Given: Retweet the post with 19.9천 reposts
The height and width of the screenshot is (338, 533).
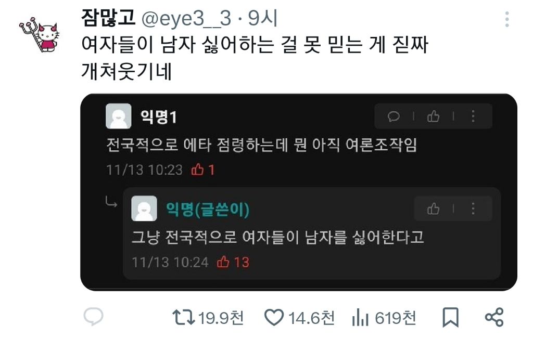Looking at the screenshot, I should tap(184, 317).
